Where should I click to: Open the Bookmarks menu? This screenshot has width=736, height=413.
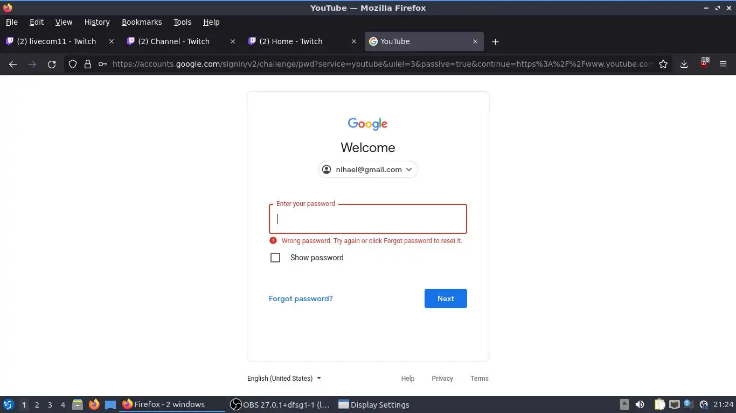142,22
